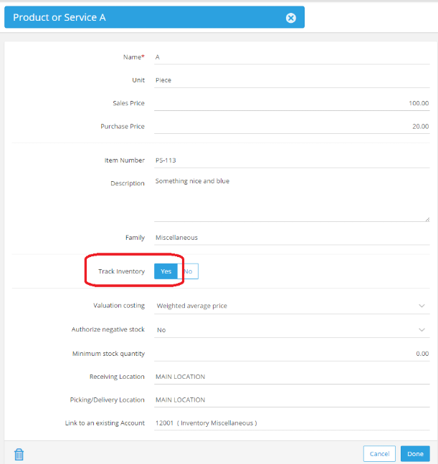Click the Item Number field PS-113

(292, 160)
